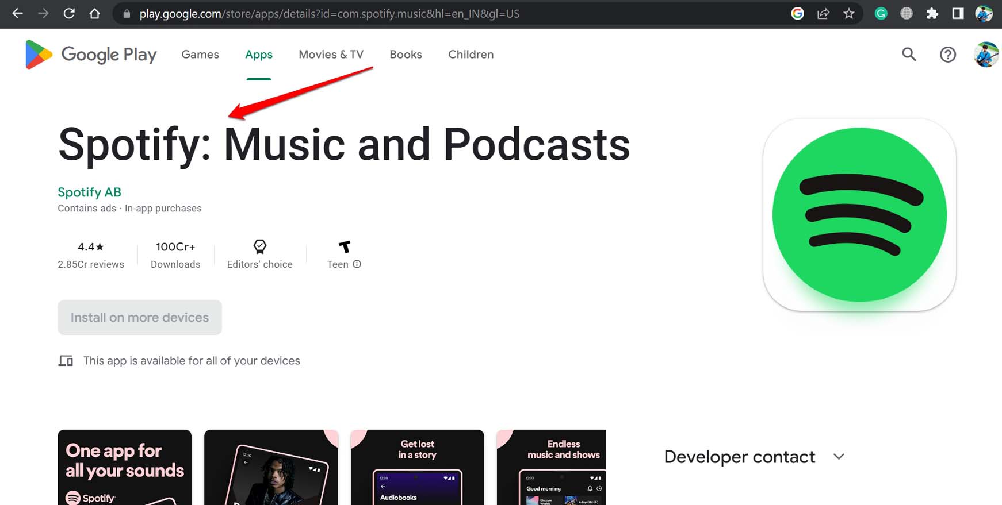Reload the page with the refresh icon
The height and width of the screenshot is (505, 1002).
point(69,13)
